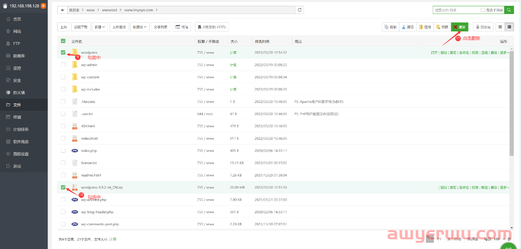Check the wp-activate.php checkbox
Image resolution: width=521 pixels, height=249 pixels.
click(x=63, y=200)
